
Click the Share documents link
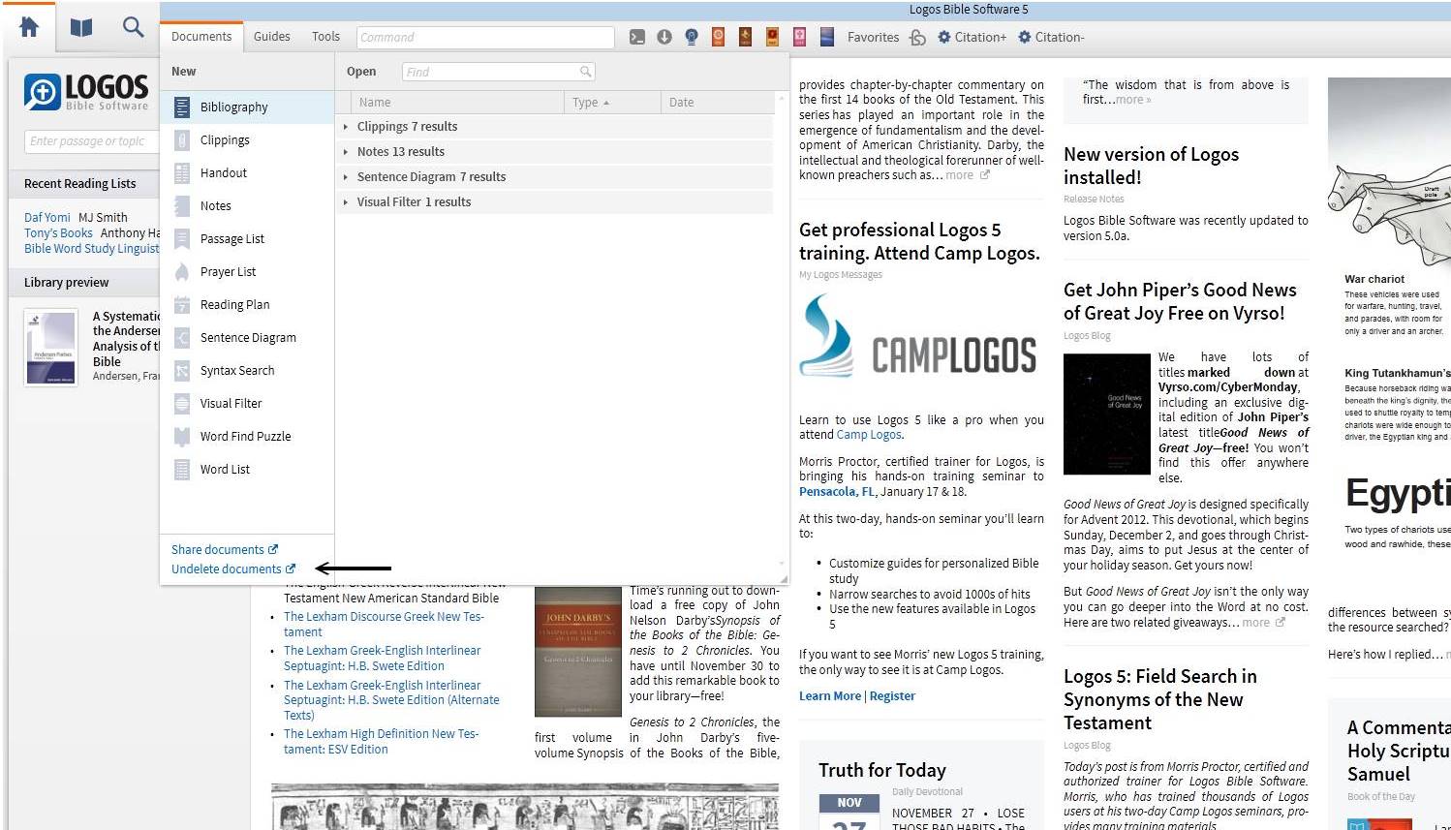pos(225,549)
